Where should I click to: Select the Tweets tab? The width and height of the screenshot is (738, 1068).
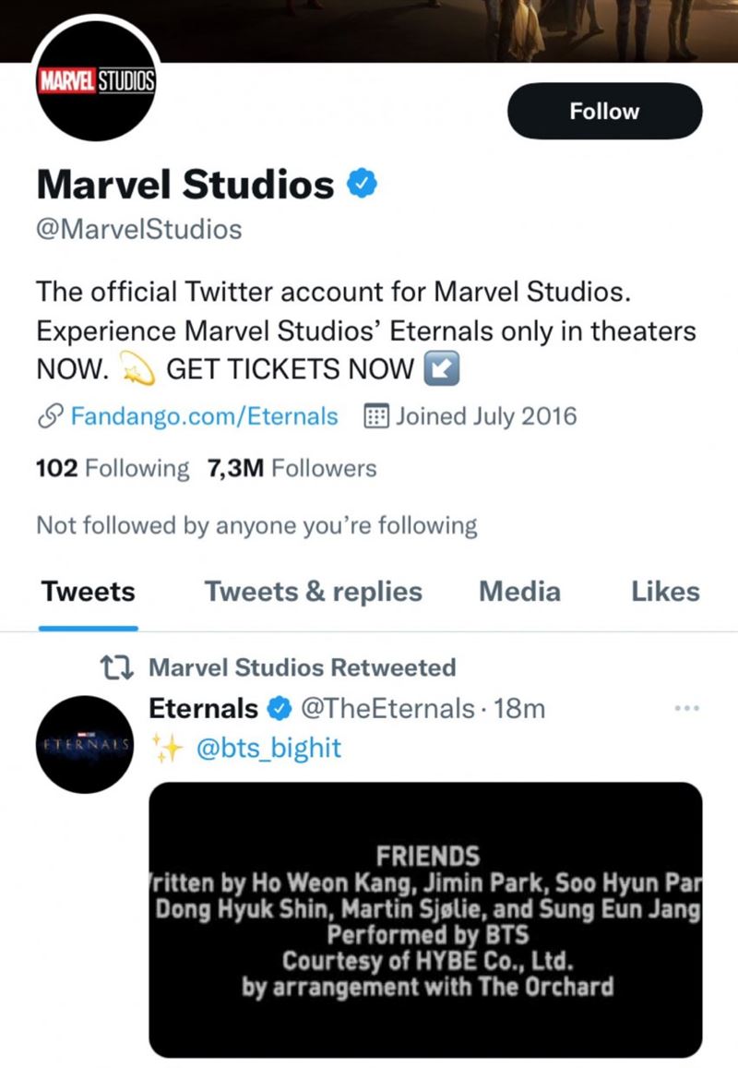tap(88, 591)
